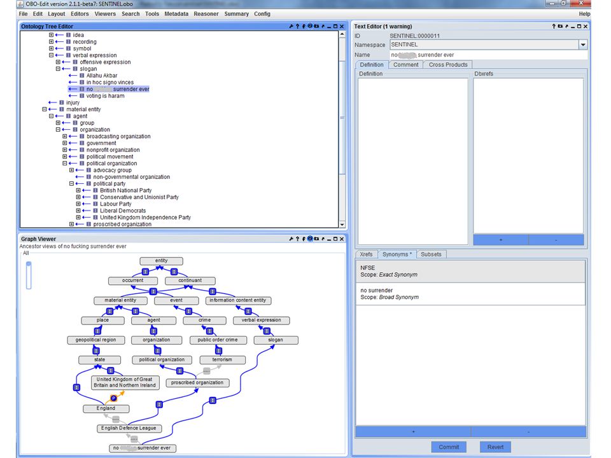Click the camera icon in Text Editor header

click(x=560, y=26)
